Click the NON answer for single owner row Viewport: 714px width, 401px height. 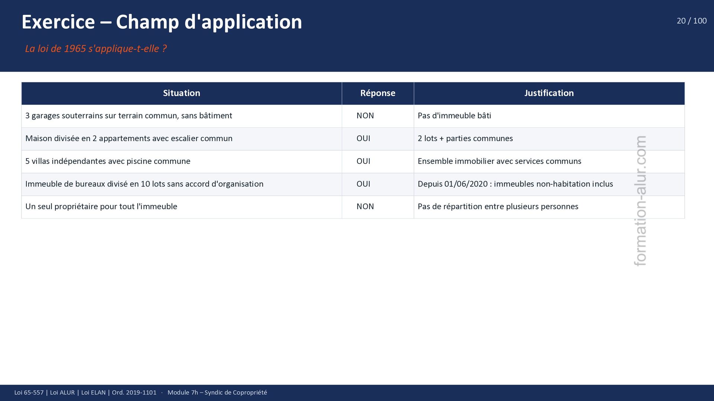coord(365,207)
